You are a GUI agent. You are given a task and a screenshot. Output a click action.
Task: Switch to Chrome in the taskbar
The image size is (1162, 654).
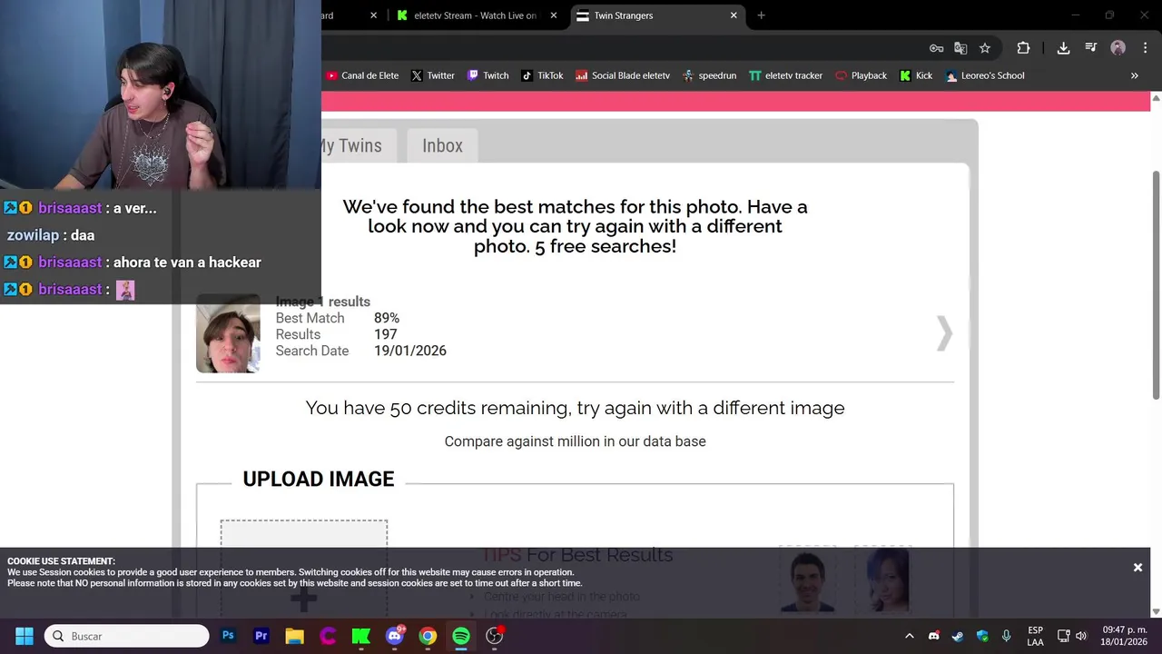click(x=428, y=636)
